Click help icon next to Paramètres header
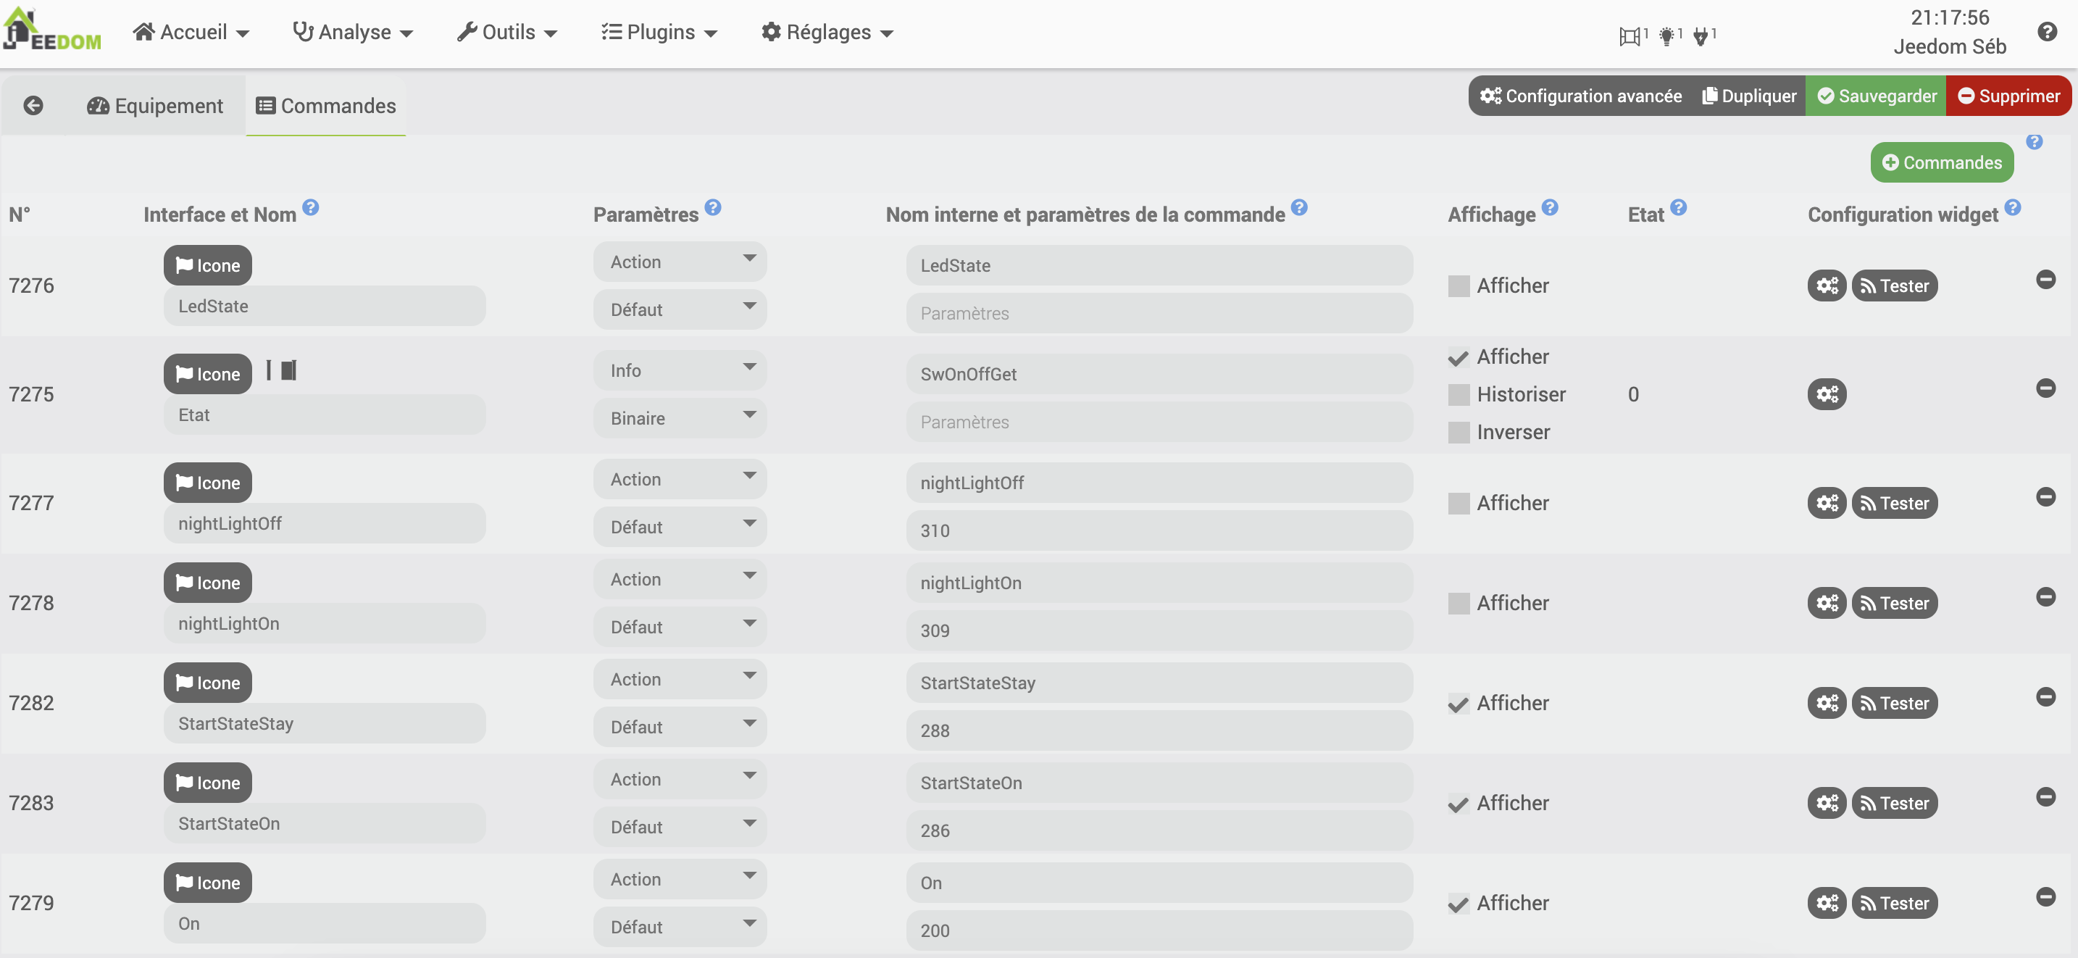 tap(712, 207)
